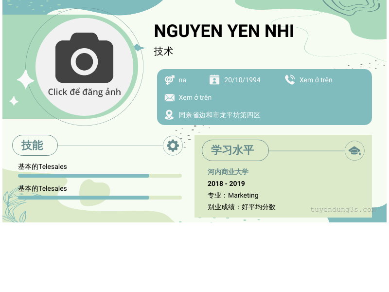Click the email envelope icon
Viewport: 389px width, 292px height.
coord(169,98)
